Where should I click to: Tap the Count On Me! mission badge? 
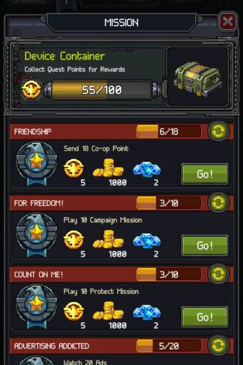[x=36, y=307]
